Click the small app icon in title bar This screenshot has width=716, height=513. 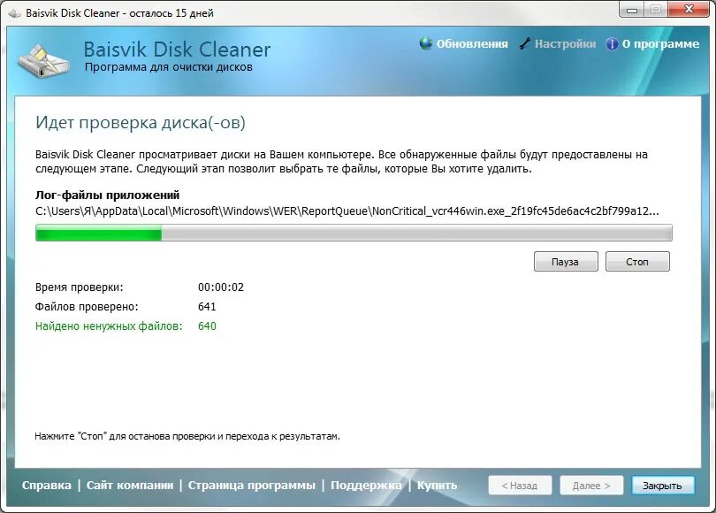15,13
